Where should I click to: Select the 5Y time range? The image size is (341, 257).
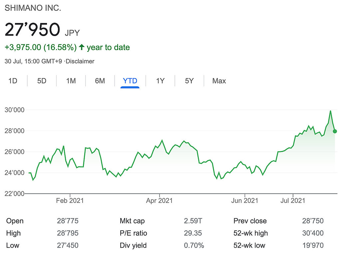click(x=189, y=81)
